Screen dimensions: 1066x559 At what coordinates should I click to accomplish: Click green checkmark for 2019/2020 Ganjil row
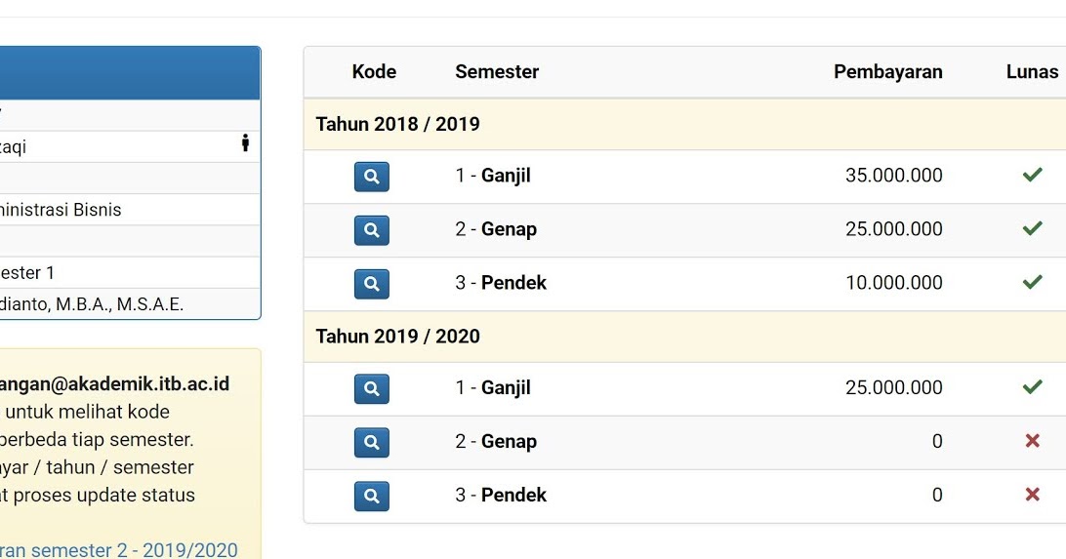click(x=1032, y=387)
